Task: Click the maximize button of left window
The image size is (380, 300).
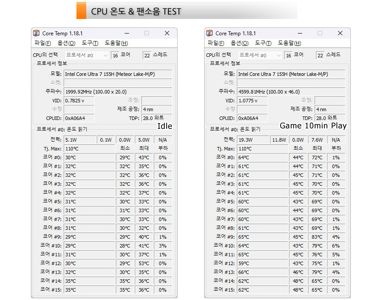Action: point(147,33)
